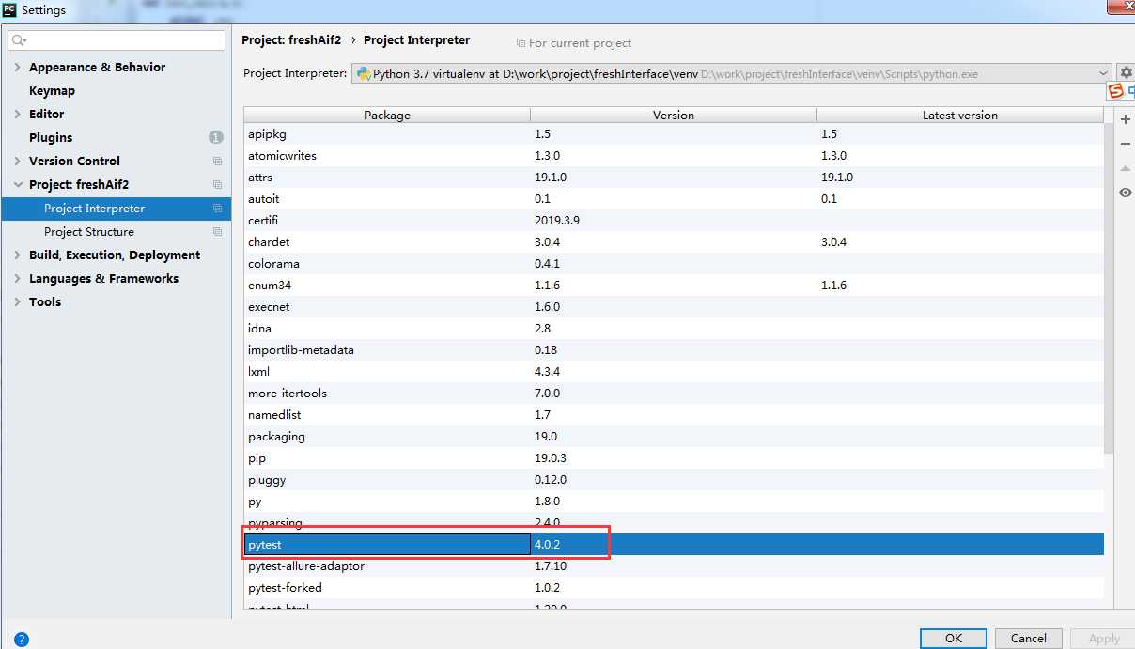Select the idna package row
This screenshot has width=1135, height=649.
click(674, 329)
